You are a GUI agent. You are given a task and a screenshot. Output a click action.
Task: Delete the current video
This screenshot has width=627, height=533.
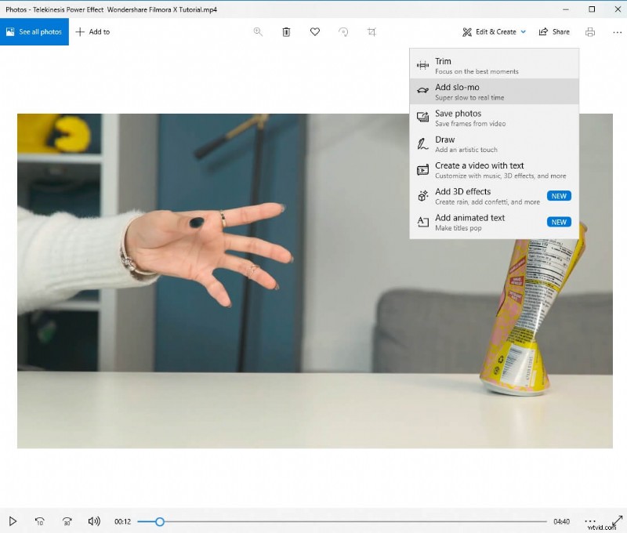tap(286, 32)
